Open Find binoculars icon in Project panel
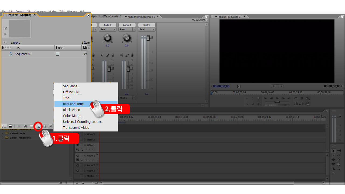 point(26,126)
